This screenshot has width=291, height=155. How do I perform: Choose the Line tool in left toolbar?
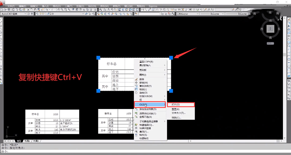pos(1,19)
